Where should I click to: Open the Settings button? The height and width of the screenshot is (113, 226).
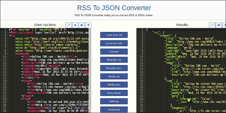(114, 101)
